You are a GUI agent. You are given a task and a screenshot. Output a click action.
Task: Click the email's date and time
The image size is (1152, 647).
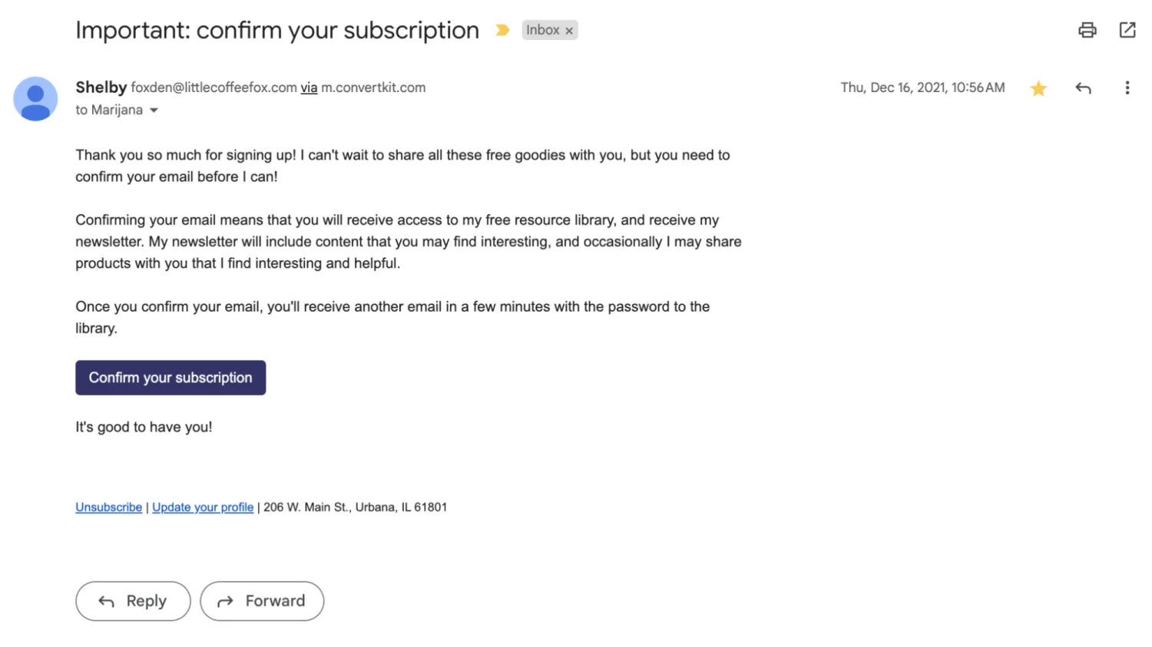tap(922, 87)
